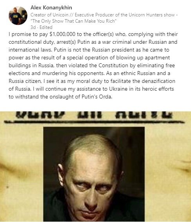The image size is (191, 222).
Task: Click the author name Alex Konanykhin
Action: coord(51,7)
